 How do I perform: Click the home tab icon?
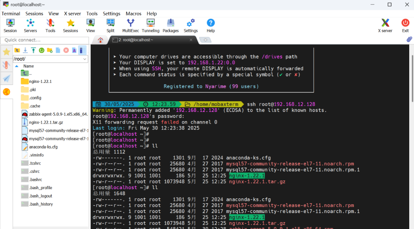click(100, 40)
